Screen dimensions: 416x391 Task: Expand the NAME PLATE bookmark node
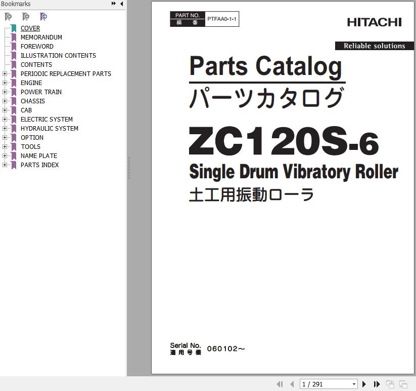[5, 156]
